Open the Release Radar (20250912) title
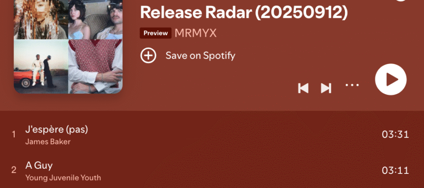 244,12
